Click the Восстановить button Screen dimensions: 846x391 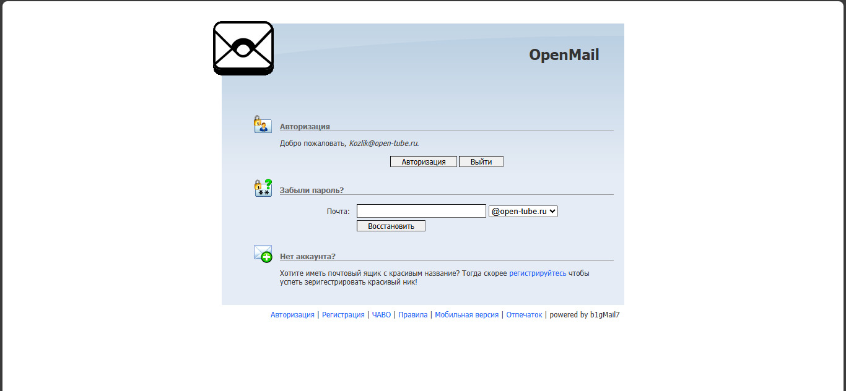tap(391, 226)
